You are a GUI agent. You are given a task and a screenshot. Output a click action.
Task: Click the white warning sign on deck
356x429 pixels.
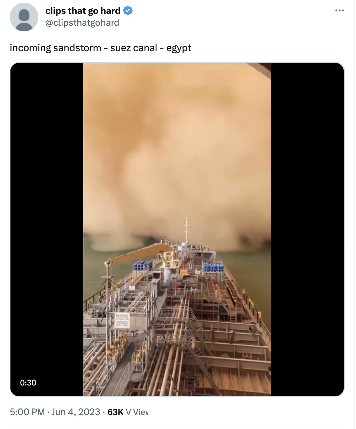[122, 320]
